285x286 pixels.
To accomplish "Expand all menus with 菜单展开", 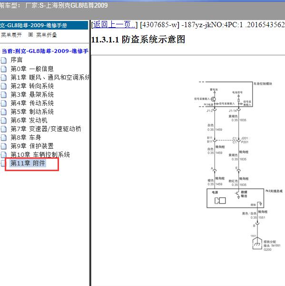I will pos(11,35).
